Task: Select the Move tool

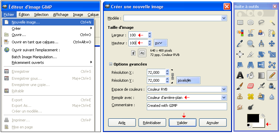Action: [272, 44]
